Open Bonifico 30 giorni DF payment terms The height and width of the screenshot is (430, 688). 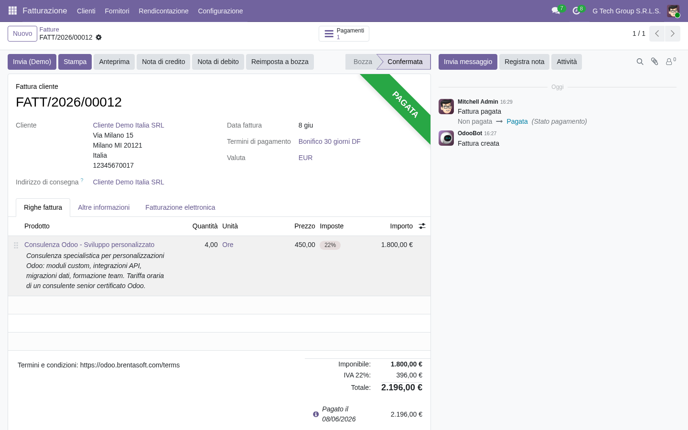(x=330, y=141)
